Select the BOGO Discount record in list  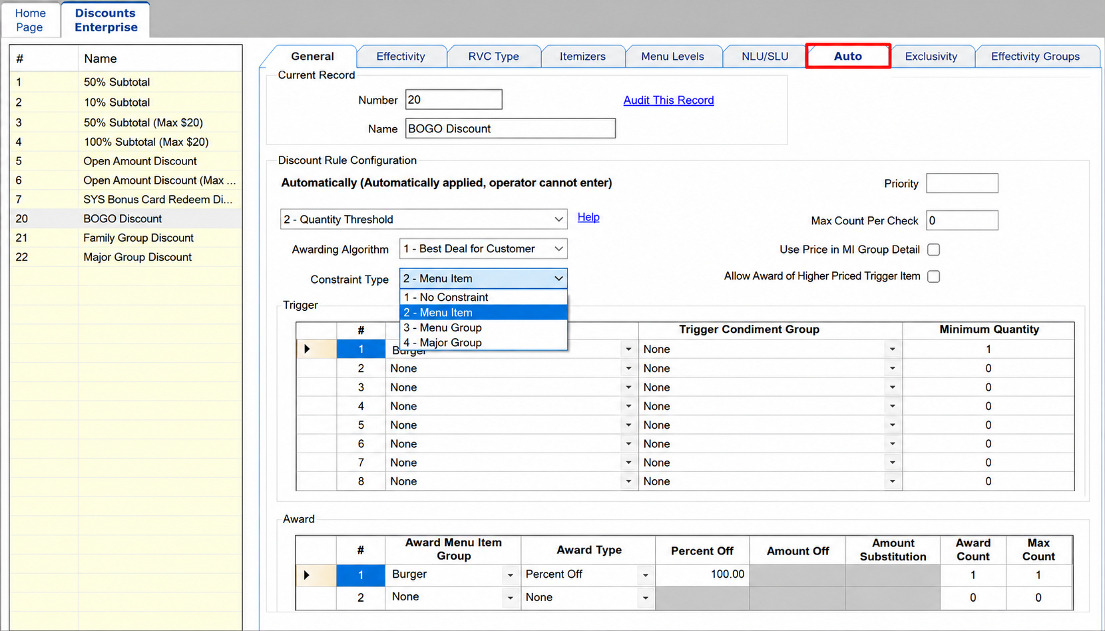(126, 219)
